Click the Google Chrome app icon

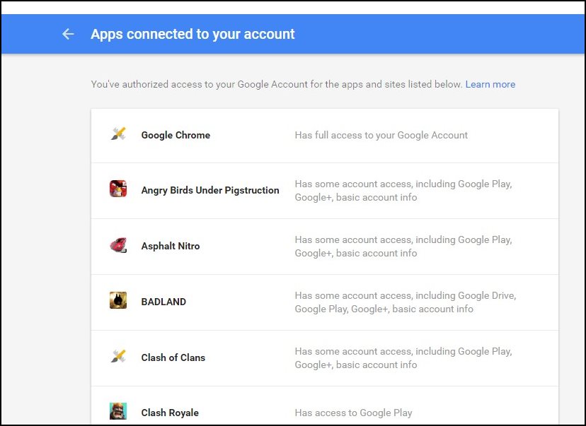(x=118, y=134)
